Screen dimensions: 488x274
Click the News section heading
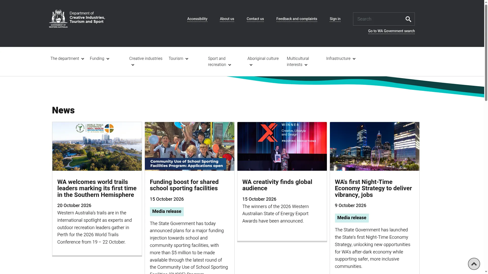point(63,110)
